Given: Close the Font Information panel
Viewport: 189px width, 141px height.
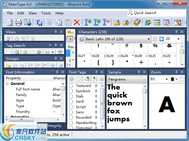Looking at the screenshot, I should 63,72.
